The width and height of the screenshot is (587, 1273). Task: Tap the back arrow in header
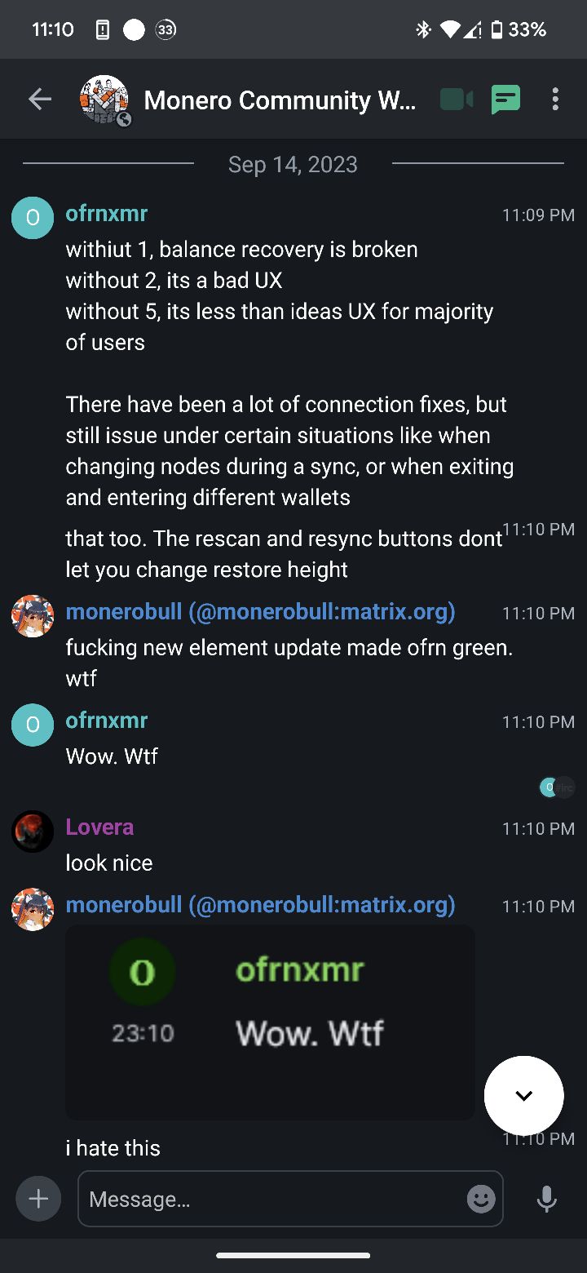pos(40,100)
